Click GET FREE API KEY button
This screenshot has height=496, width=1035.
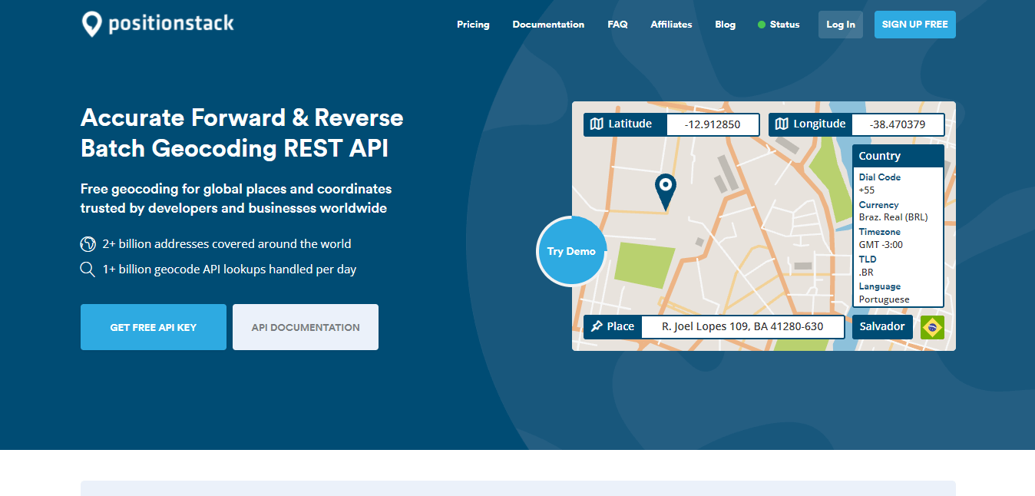coord(154,327)
